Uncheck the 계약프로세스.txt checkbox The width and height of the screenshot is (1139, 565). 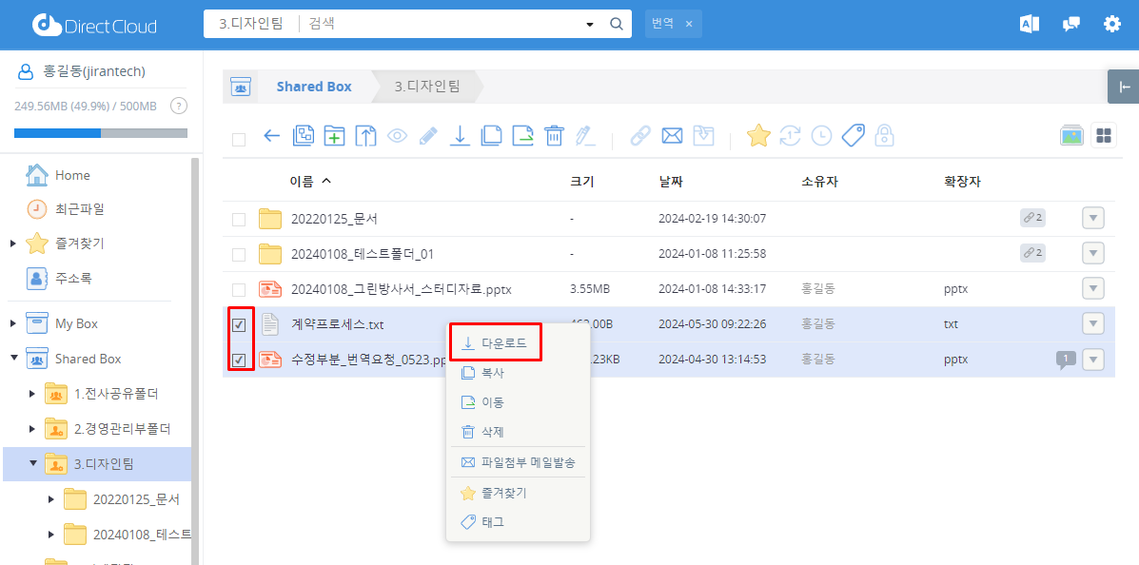point(238,324)
